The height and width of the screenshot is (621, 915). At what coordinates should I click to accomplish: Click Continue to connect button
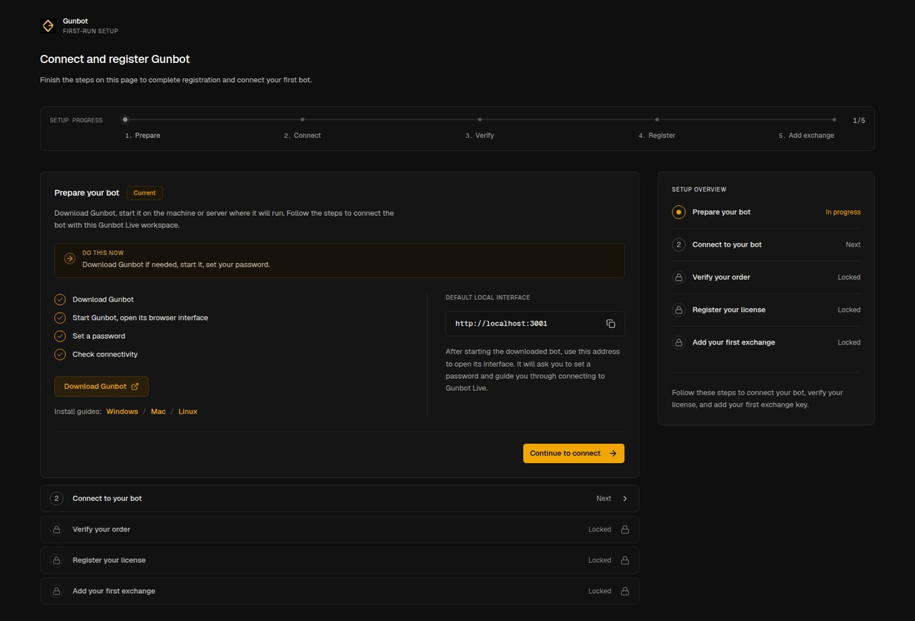coord(573,453)
